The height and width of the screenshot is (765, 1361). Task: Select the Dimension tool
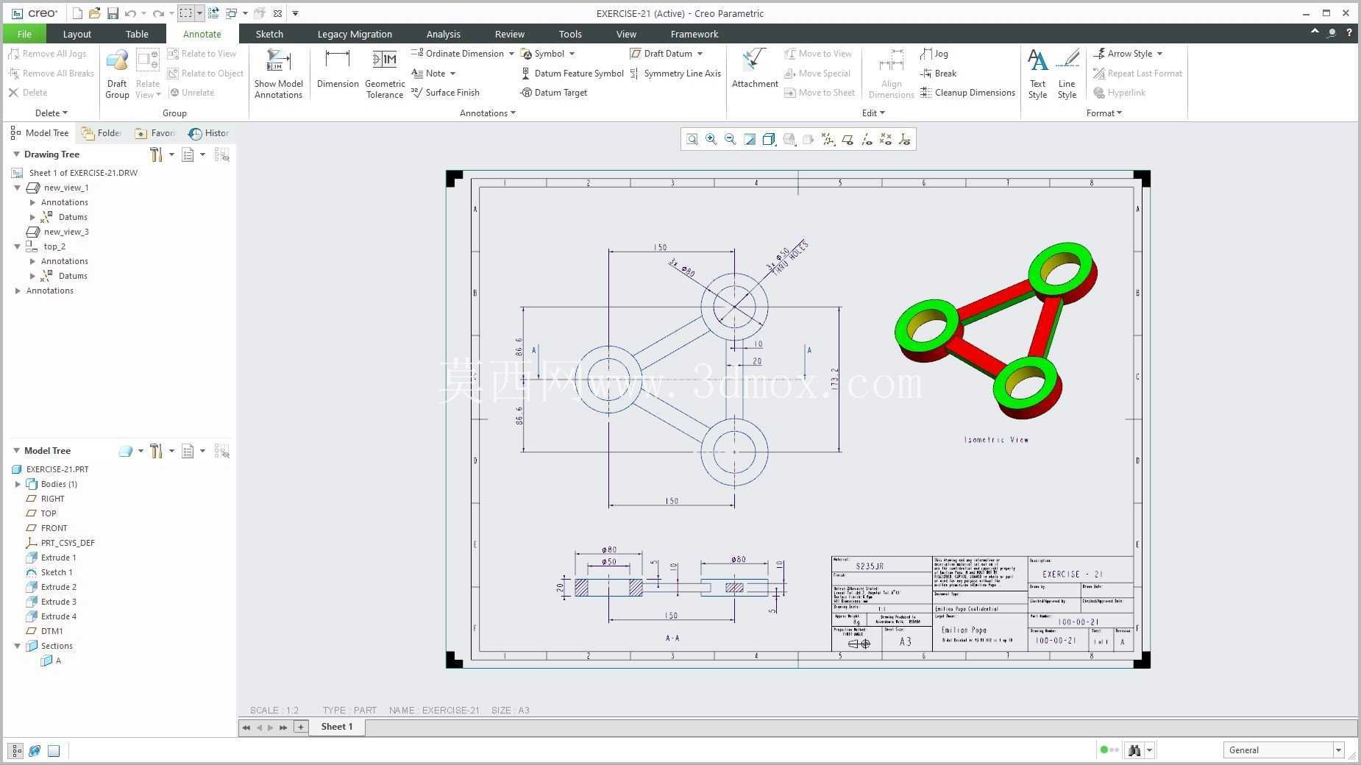(338, 69)
